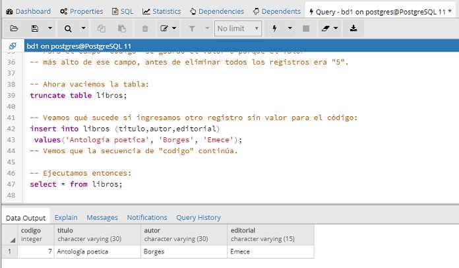Switch to the Dashboard tab
The width and height of the screenshot is (459, 268).
28,11
